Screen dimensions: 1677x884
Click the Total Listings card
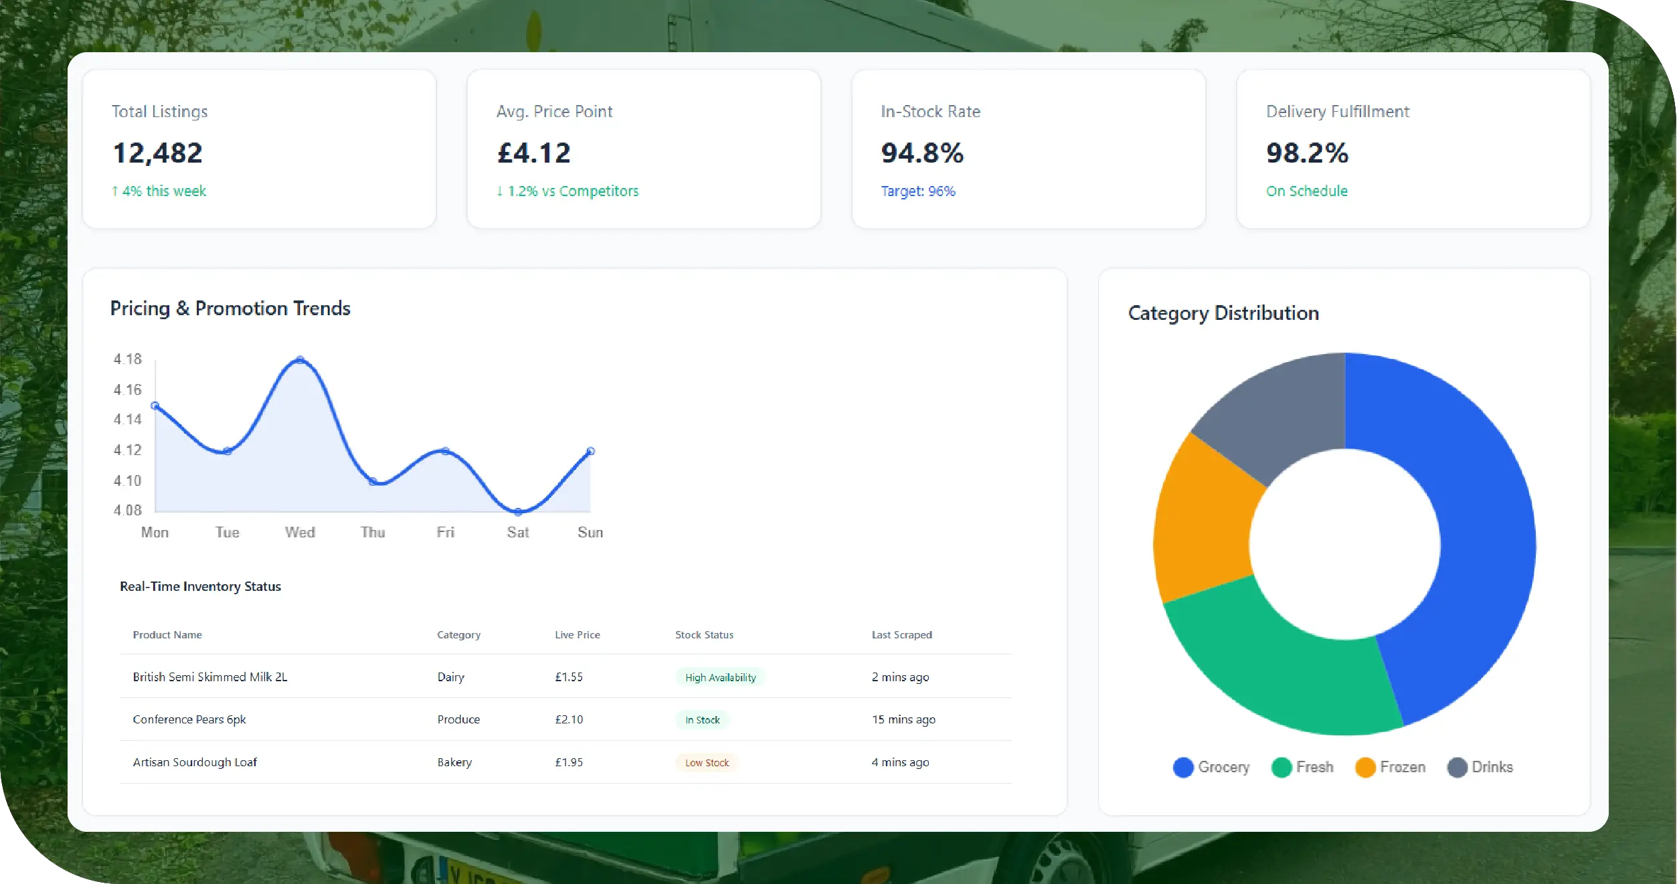259,149
